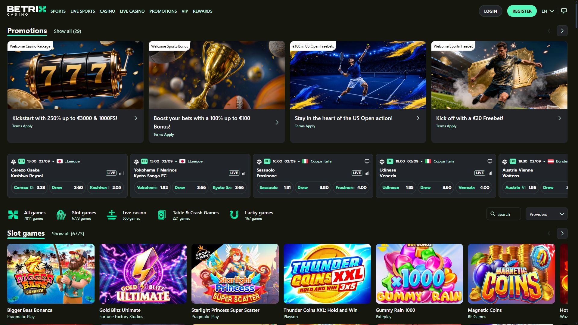Go to next slot games arrow
578x325 pixels.
[562, 234]
